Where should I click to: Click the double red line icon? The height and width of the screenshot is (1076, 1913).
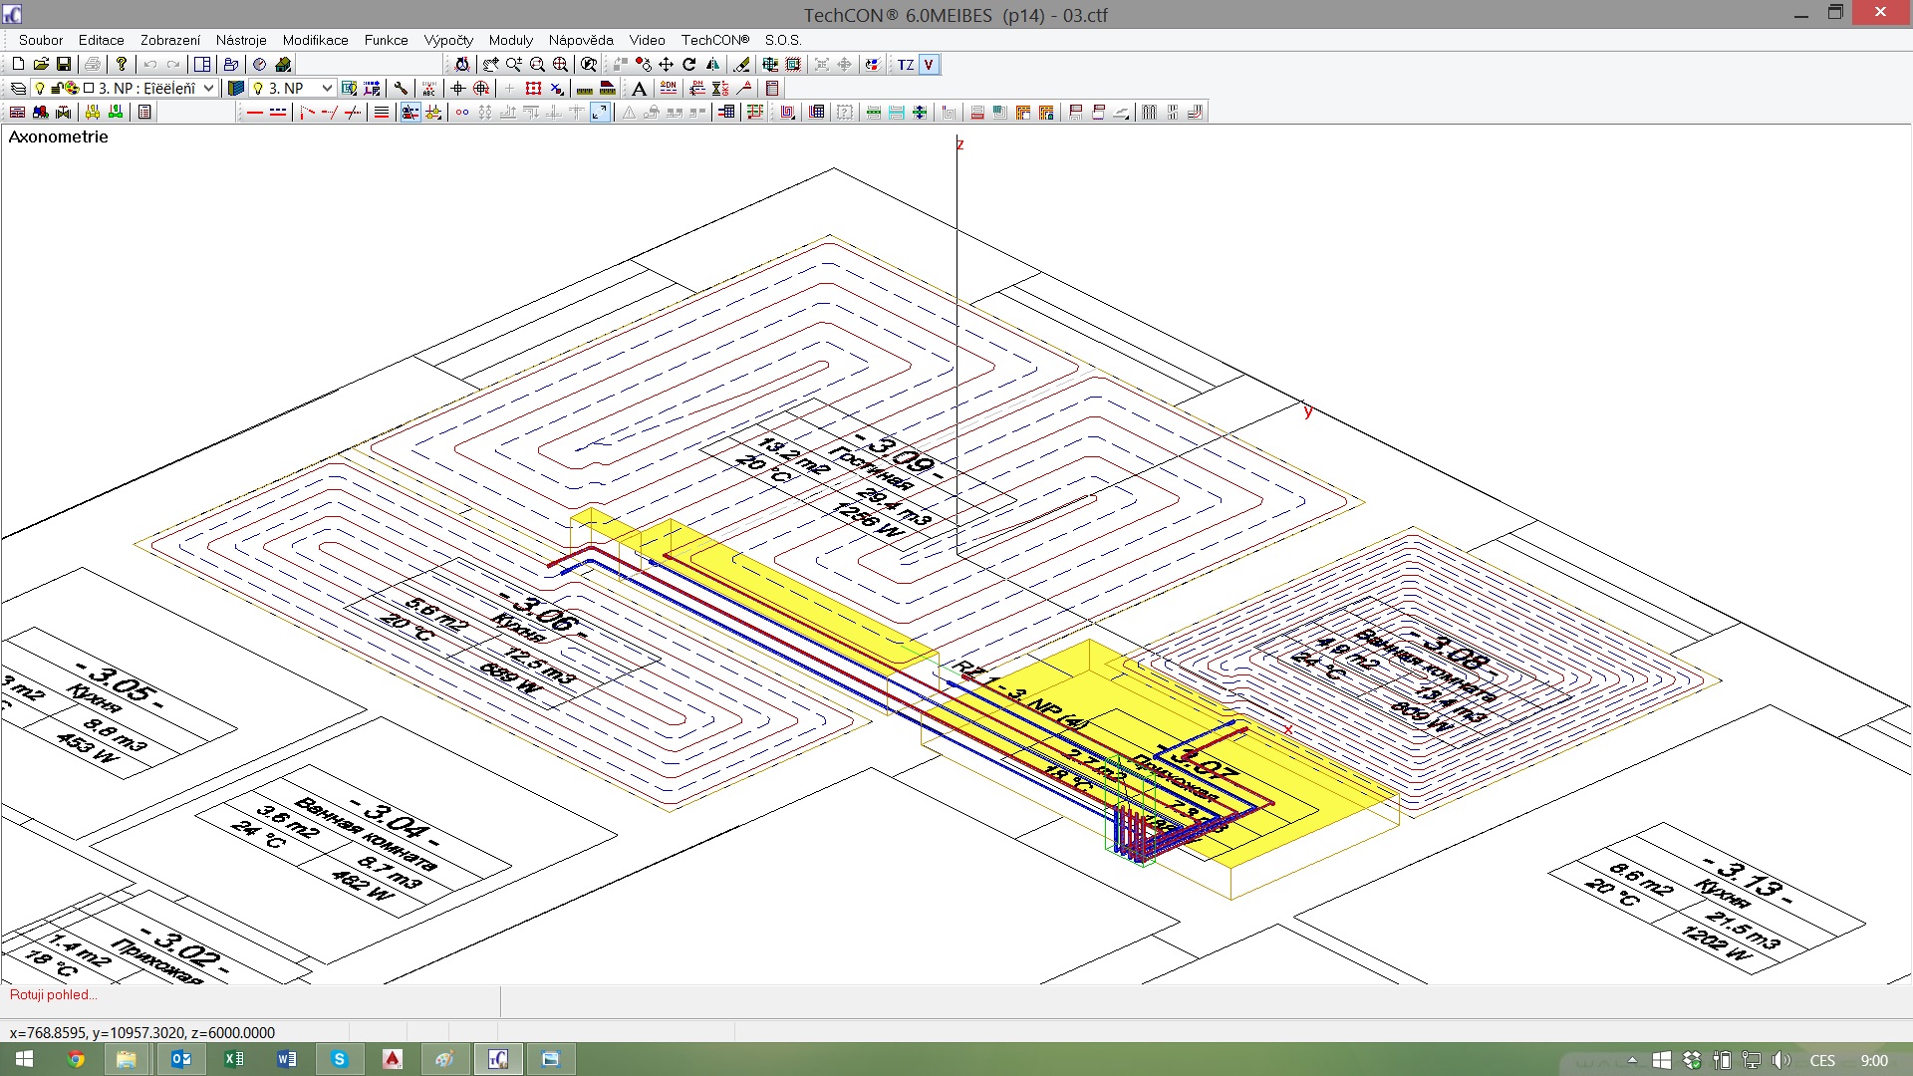coord(278,113)
